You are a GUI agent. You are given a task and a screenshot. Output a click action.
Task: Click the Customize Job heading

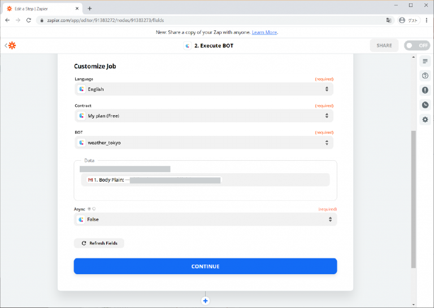point(95,67)
